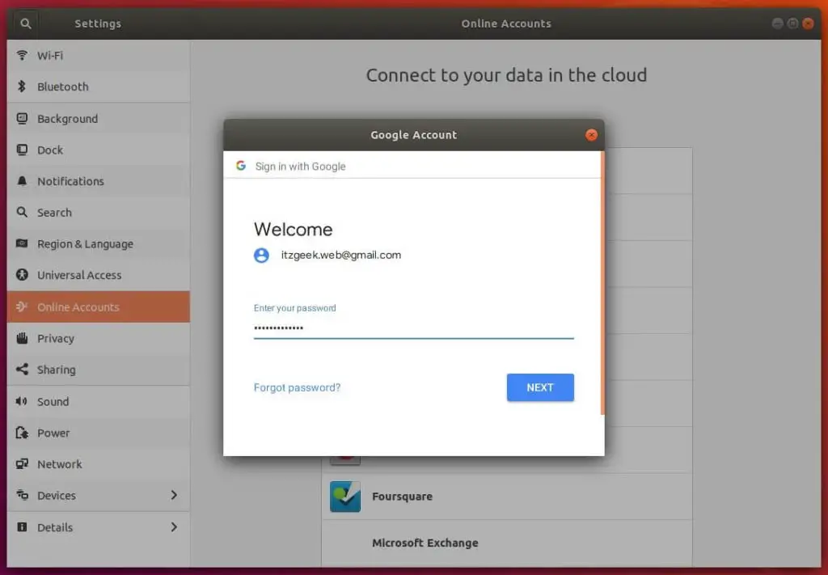828x575 pixels.
Task: Click the Network computers icon
Action: click(22, 463)
